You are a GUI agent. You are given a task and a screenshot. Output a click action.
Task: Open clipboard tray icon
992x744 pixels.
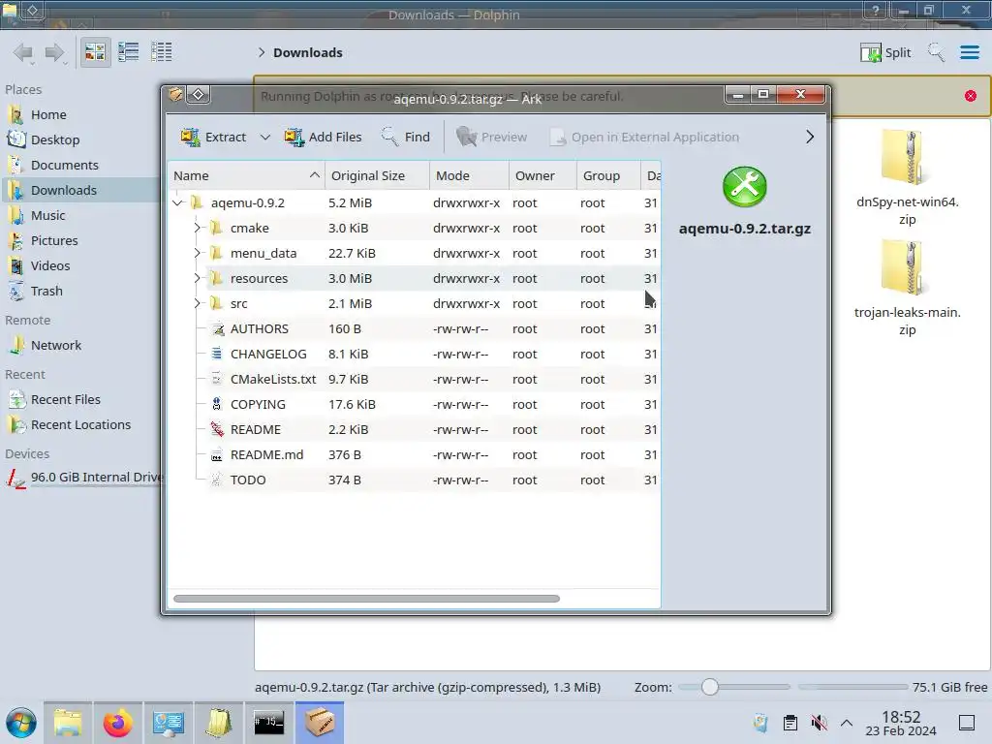pyautogui.click(x=790, y=723)
